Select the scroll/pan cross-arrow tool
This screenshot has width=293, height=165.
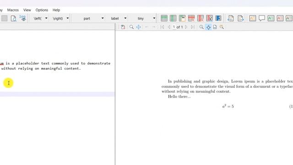click(138, 27)
